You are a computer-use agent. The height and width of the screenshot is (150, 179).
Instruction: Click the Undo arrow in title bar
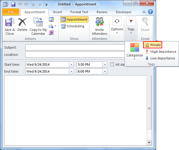point(20,4)
